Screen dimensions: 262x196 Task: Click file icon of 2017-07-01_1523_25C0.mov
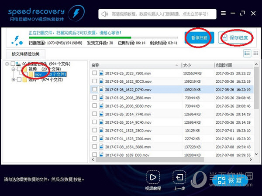pyautogui.click(x=101, y=130)
